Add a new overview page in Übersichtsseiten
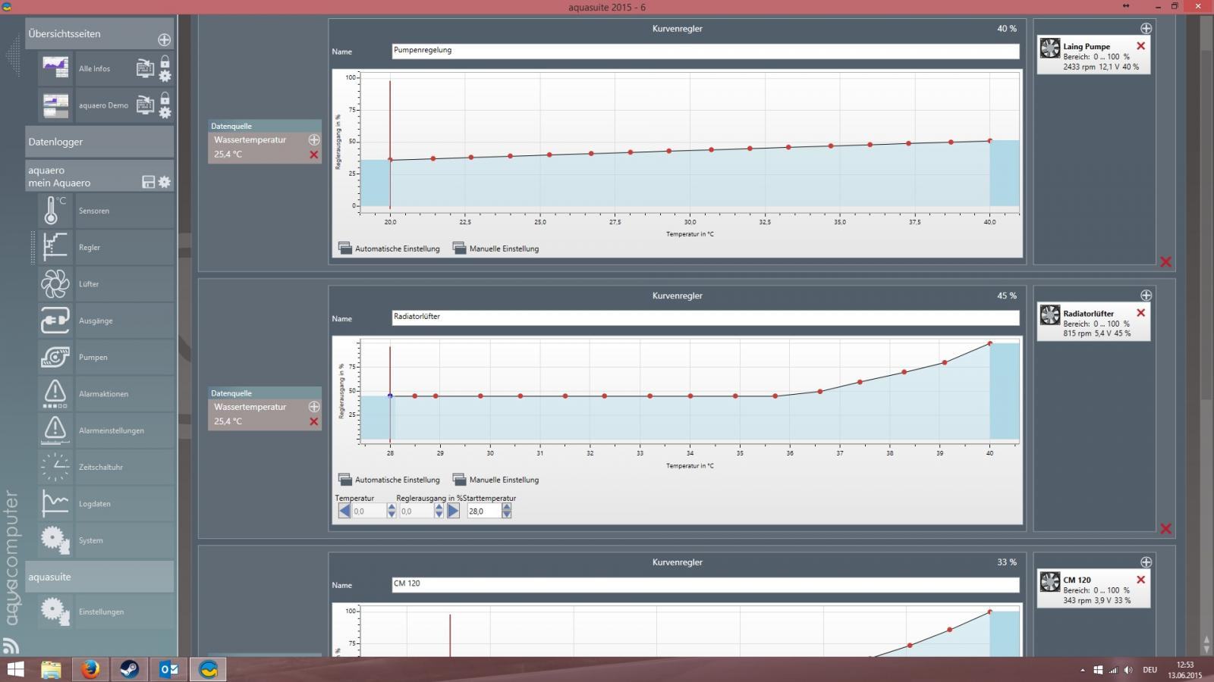 click(x=164, y=39)
